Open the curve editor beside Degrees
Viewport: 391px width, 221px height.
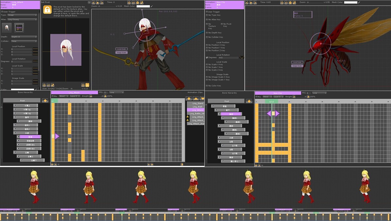pyautogui.click(x=242, y=57)
